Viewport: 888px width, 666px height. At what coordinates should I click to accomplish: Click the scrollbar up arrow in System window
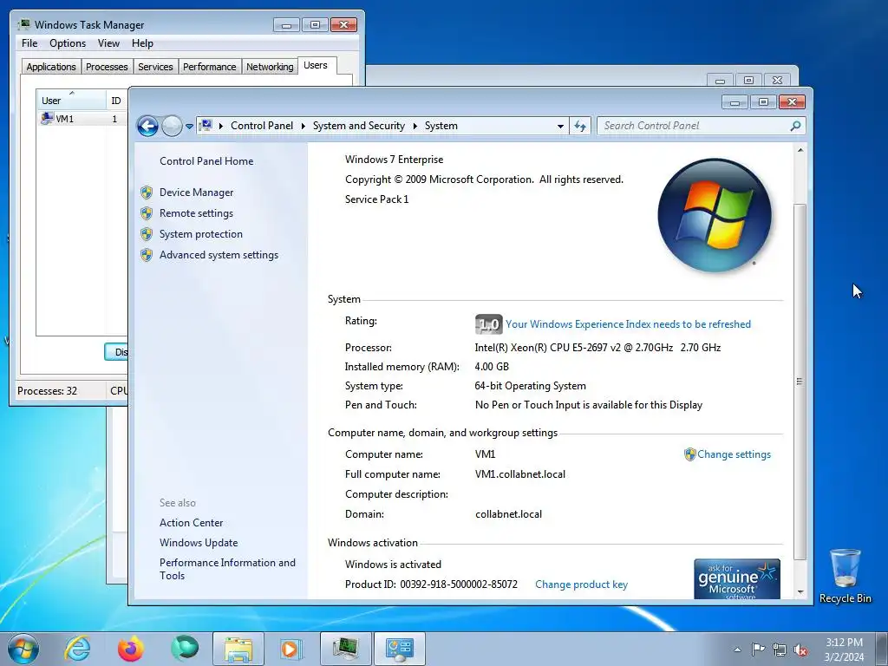pyautogui.click(x=800, y=150)
